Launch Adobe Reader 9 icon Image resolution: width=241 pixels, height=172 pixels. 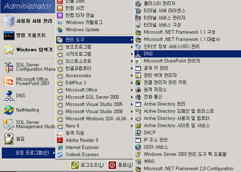coord(60,140)
